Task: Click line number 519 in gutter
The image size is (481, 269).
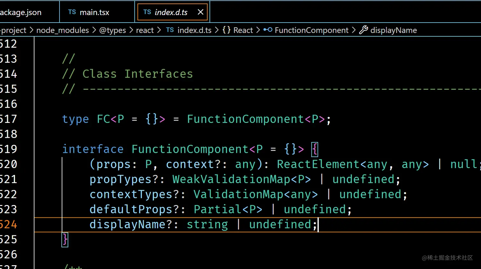Action: coord(8,149)
